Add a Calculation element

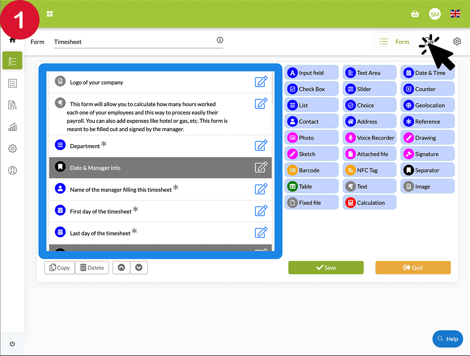tap(369, 203)
